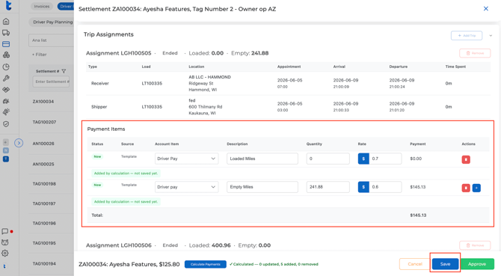Click the Loaded Miles description field
The height and width of the screenshot is (276, 501).
pos(262,159)
